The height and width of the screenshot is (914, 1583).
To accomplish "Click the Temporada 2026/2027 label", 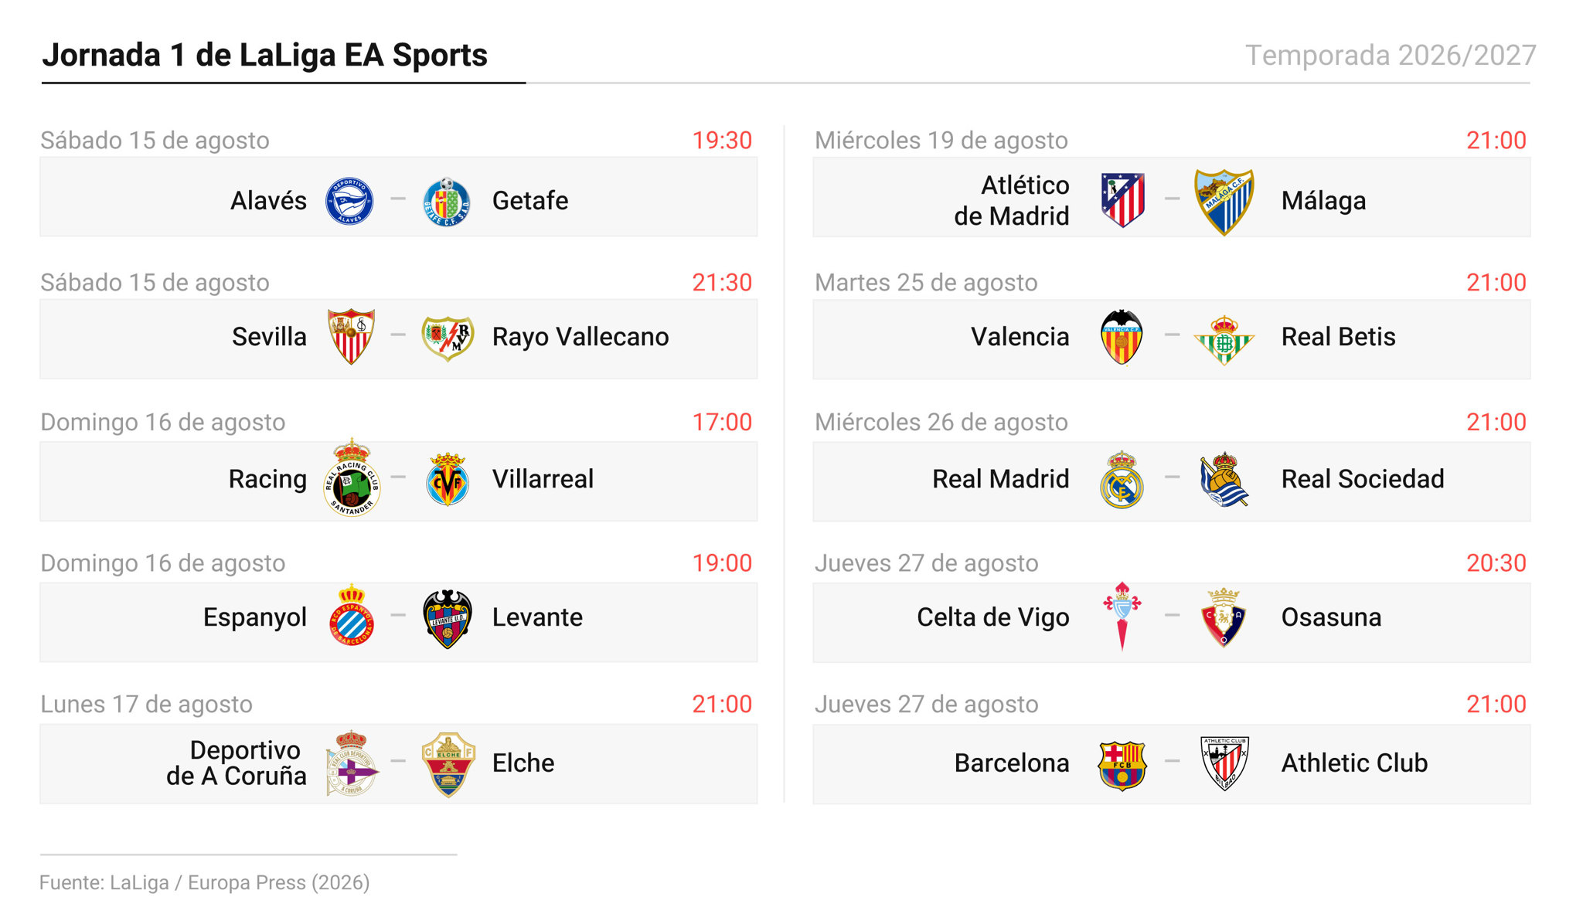I will (1391, 56).
